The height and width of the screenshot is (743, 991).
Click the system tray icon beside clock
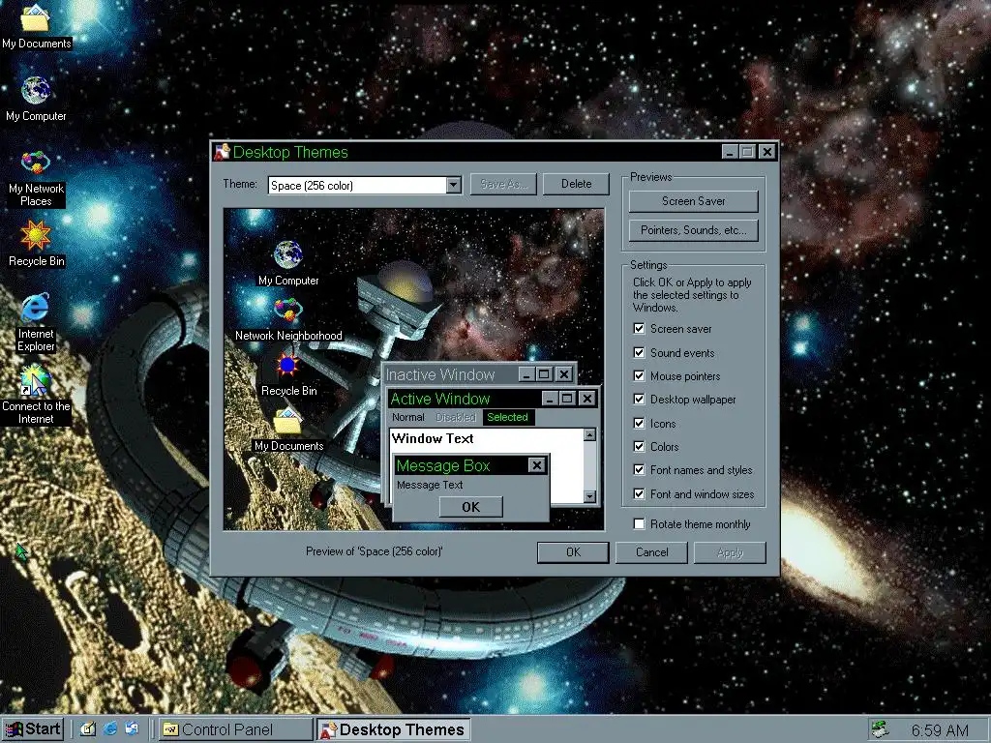click(x=879, y=729)
